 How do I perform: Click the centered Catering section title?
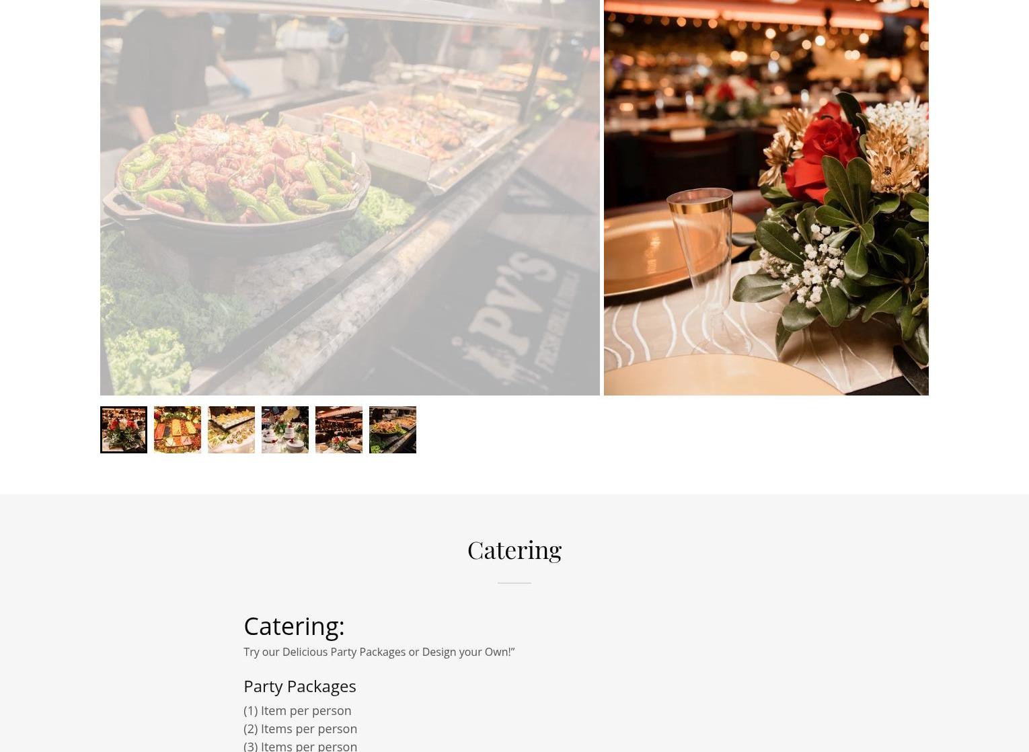514,550
